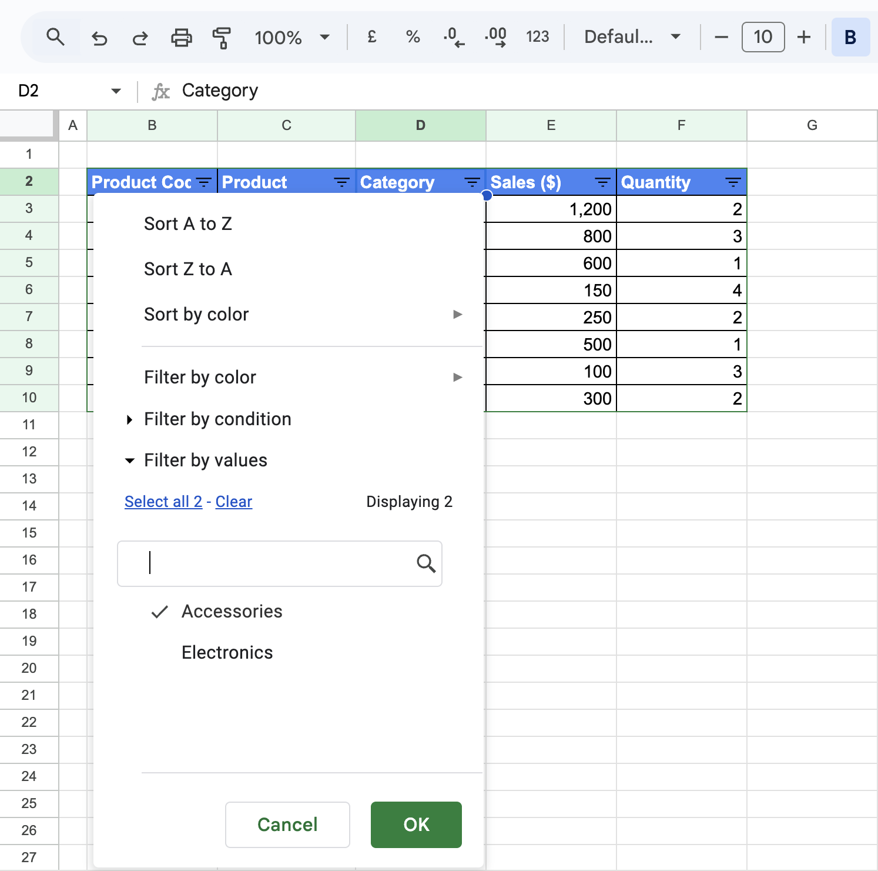Image resolution: width=878 pixels, height=871 pixels.
Task: Select cell with sales value 1,200
Action: (551, 209)
